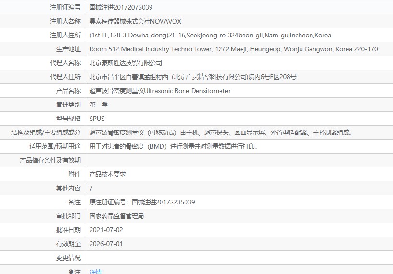Click the structure and composition description text

click(x=221, y=132)
